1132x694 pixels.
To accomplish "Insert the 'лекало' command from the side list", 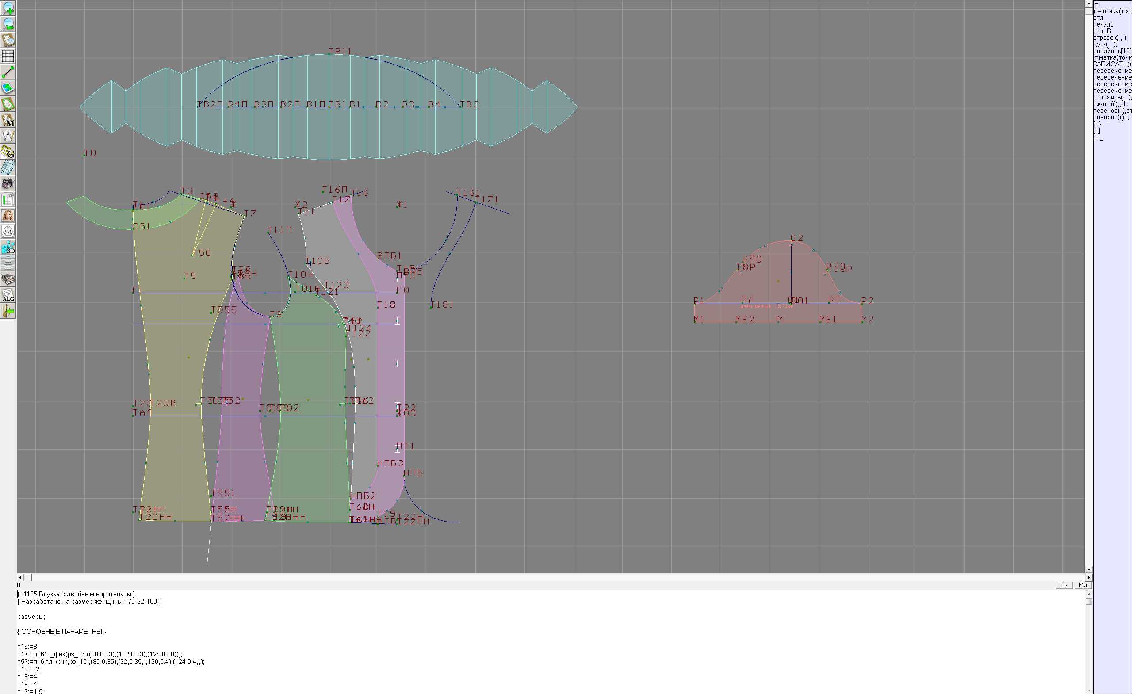I will point(1103,24).
